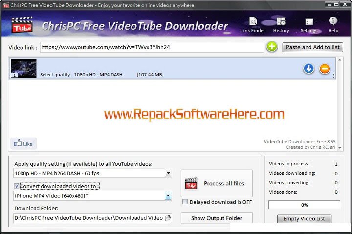Click the video thumbnail numbered 1

pos(23,68)
